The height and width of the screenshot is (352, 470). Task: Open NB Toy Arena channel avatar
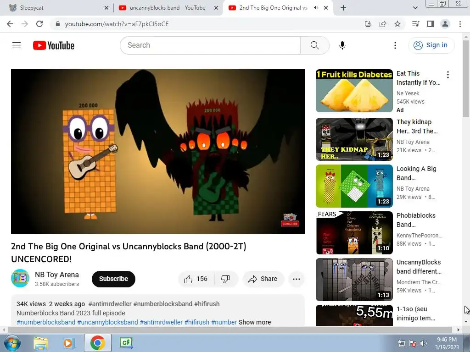point(20,278)
